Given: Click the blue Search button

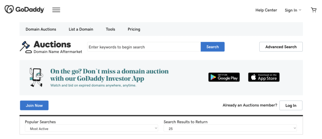Looking at the screenshot, I should coord(213,47).
